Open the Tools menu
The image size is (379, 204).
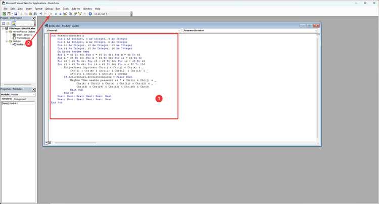coord(66,9)
